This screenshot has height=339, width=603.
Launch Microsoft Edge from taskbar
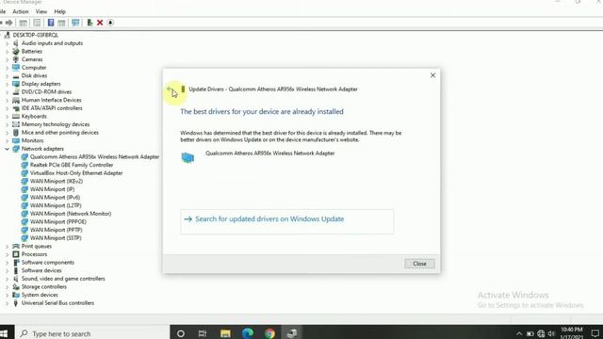(x=248, y=333)
